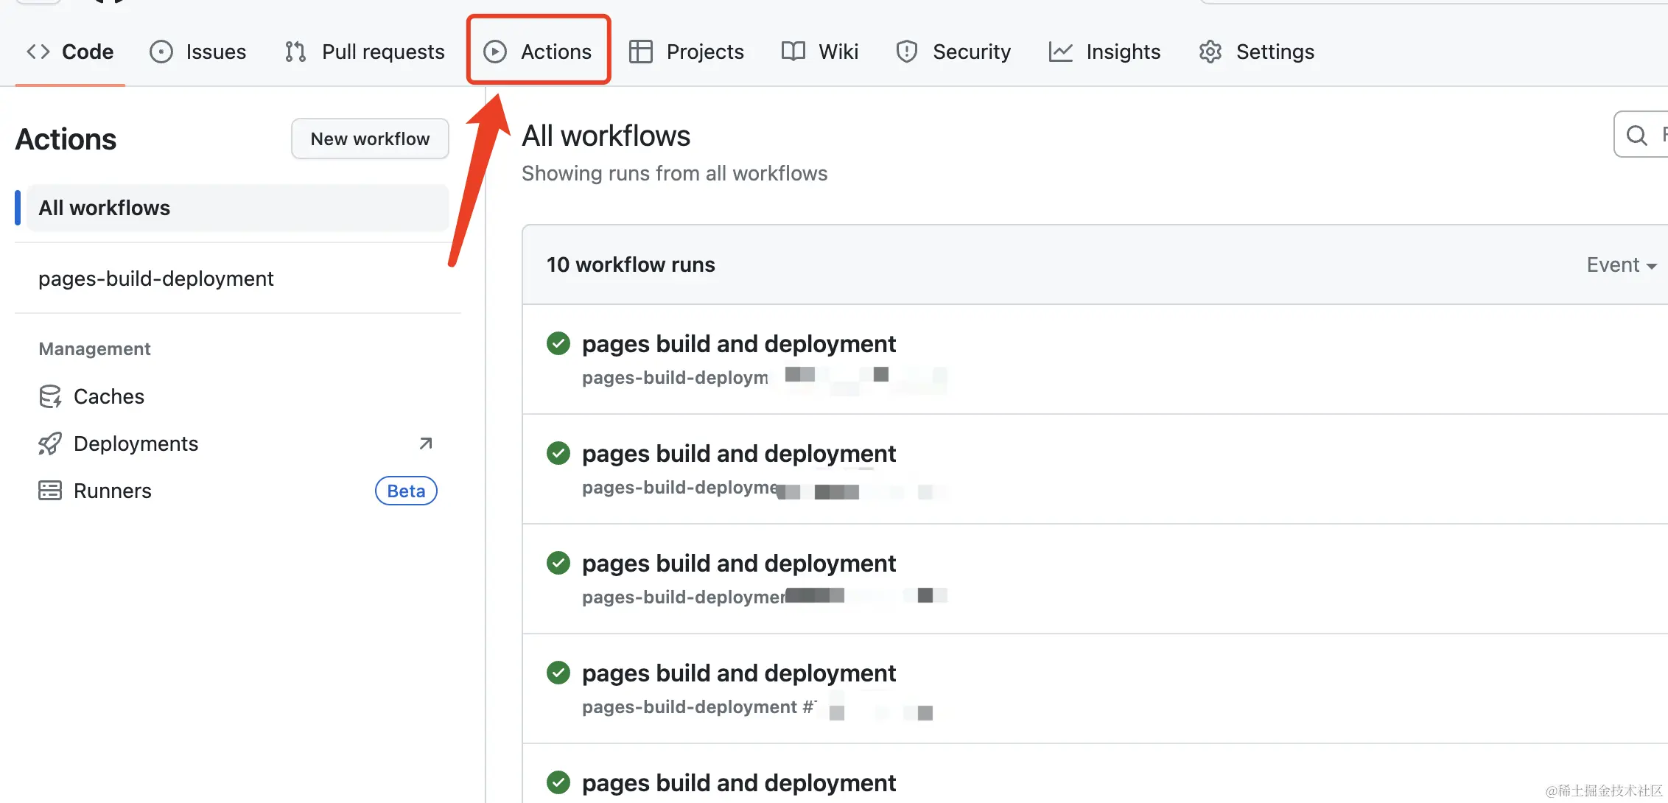Select pages-build-deployment workflow in sidebar
The width and height of the screenshot is (1668, 803).
(x=156, y=278)
